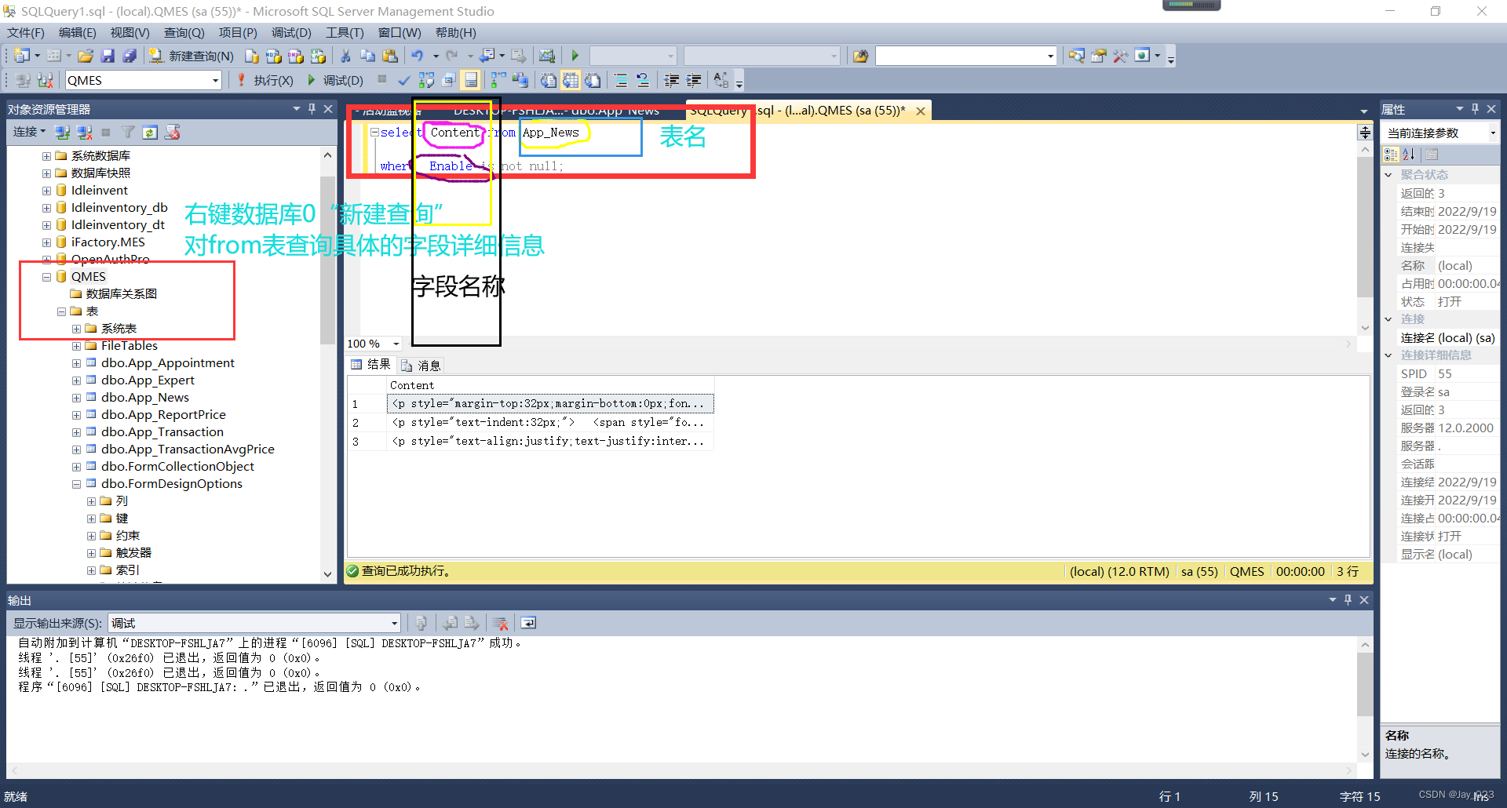Click the Parse checkmark icon
This screenshot has height=808, width=1507.
(403, 80)
